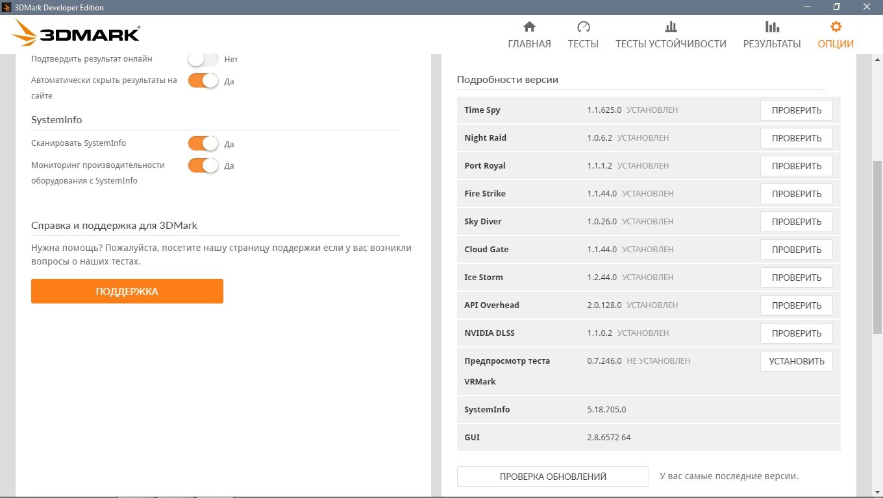Image resolution: width=883 pixels, height=498 pixels.
Task: Click the 3DMark logo in header
Action: pyautogui.click(x=77, y=34)
